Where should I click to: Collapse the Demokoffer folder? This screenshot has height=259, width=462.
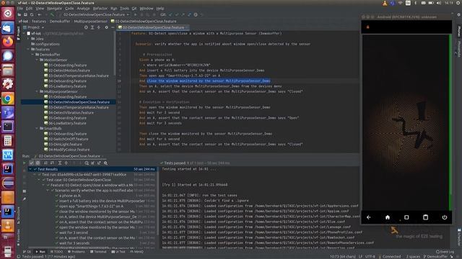coord(33,55)
